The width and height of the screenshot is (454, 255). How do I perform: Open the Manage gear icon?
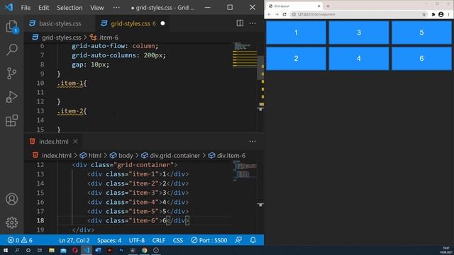coord(12,222)
